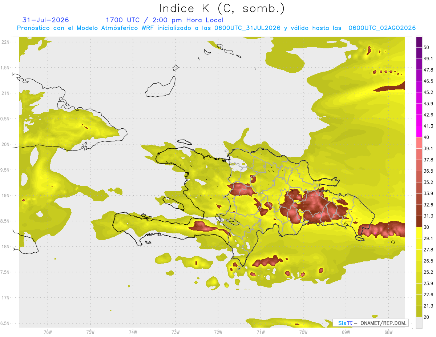The width and height of the screenshot is (436, 337).
Task: Click the 68W longitude axis label
Action: tap(388, 332)
